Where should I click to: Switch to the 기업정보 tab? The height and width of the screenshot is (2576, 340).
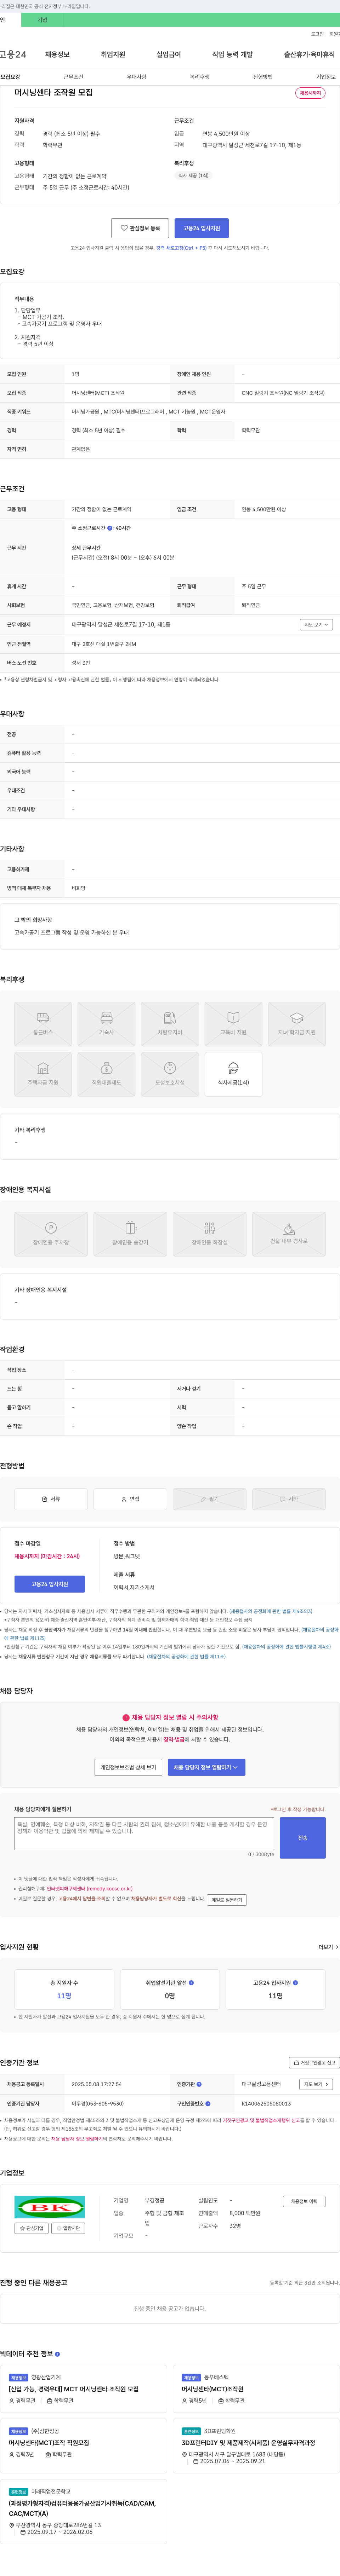point(326,77)
